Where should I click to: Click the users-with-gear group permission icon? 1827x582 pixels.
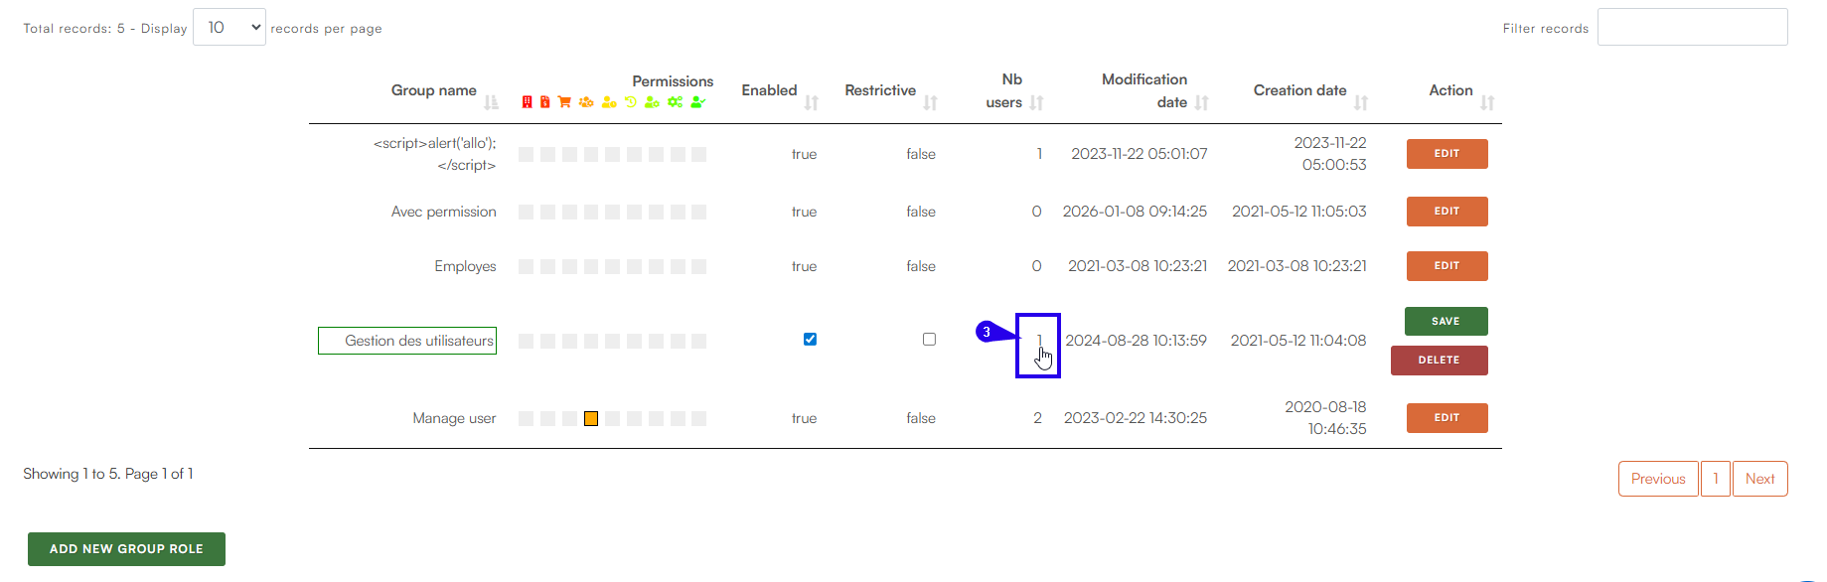[586, 102]
